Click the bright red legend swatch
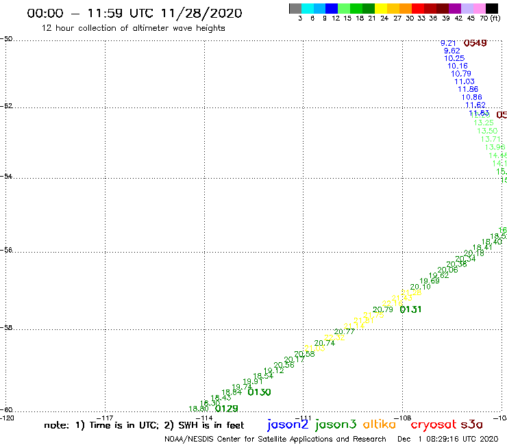Screen dimensions: 507x445 pos(417,9)
